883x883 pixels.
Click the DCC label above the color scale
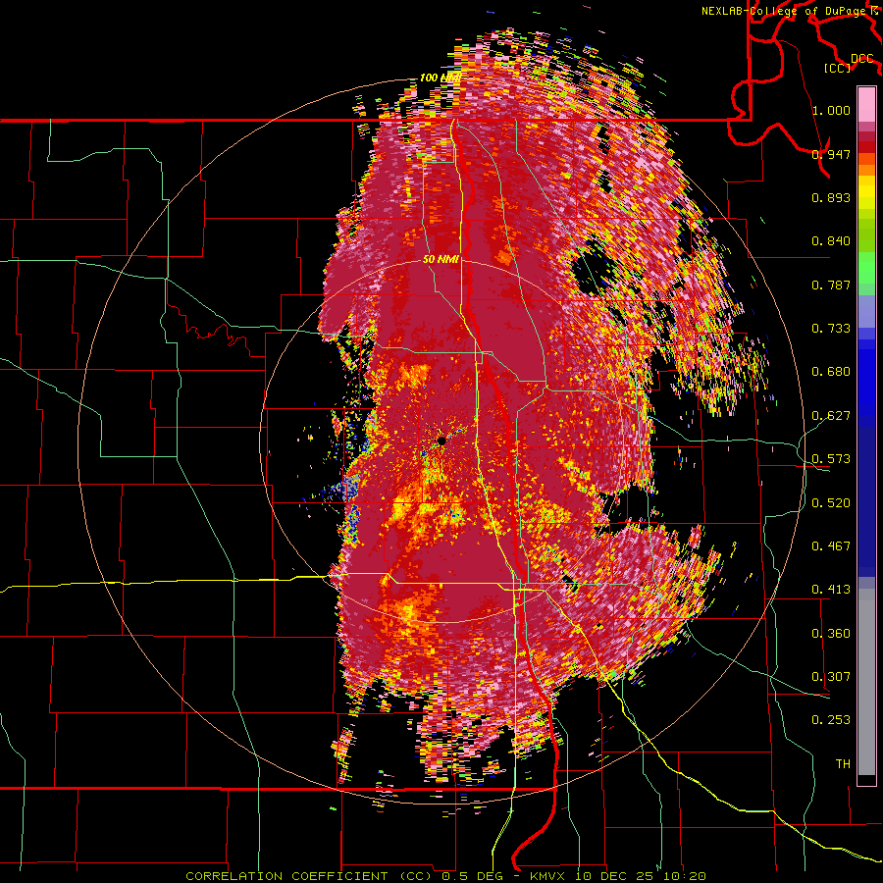point(861,59)
